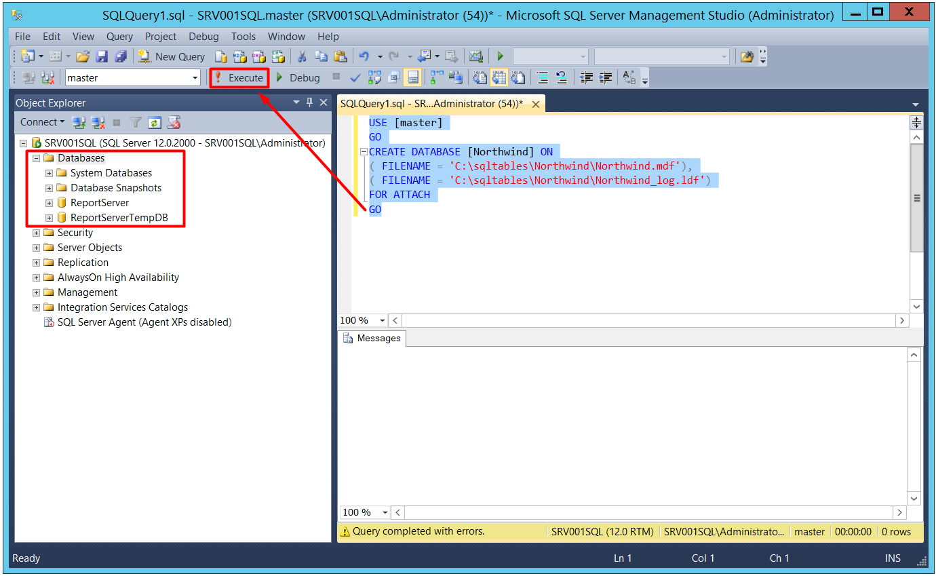Image resolution: width=936 pixels, height=576 pixels.
Task: Click Object Explorer script stop icon
Action: 116,122
